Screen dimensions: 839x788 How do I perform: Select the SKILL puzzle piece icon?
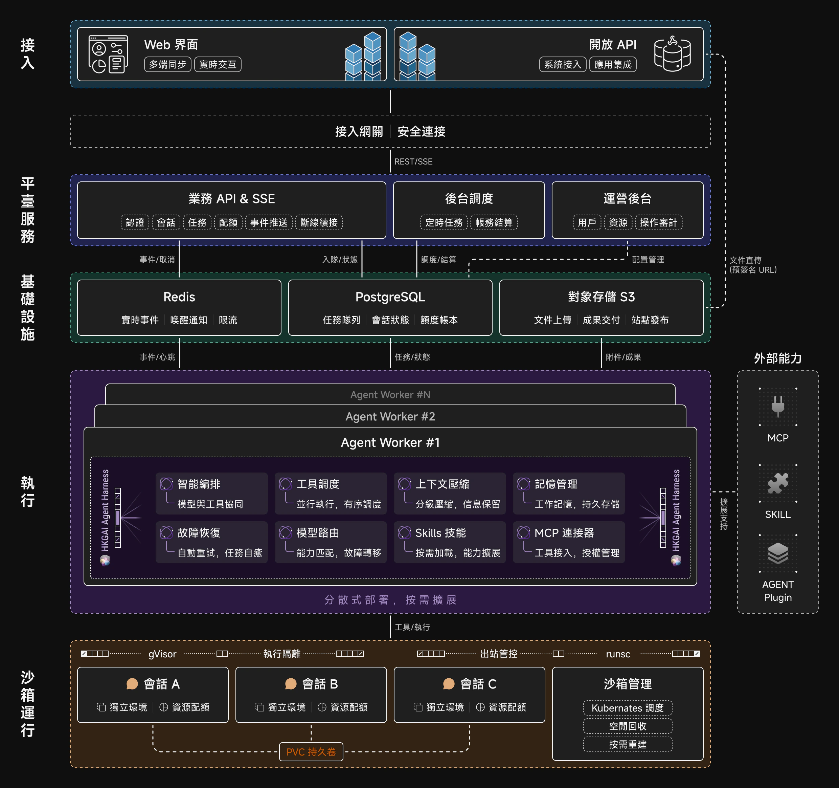click(778, 483)
